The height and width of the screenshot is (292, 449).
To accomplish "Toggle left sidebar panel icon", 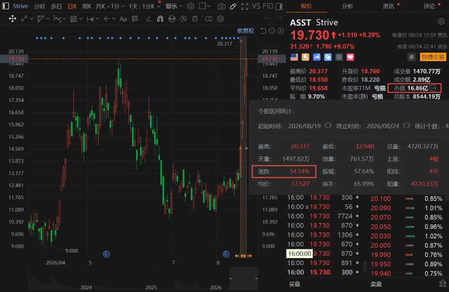I will tap(6, 6).
